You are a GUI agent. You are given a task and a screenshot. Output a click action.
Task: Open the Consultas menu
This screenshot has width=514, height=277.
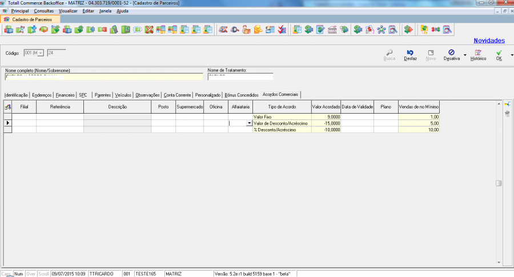tap(43, 11)
